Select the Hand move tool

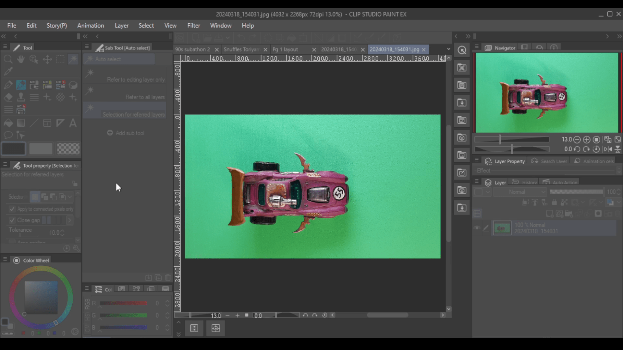pos(21,59)
